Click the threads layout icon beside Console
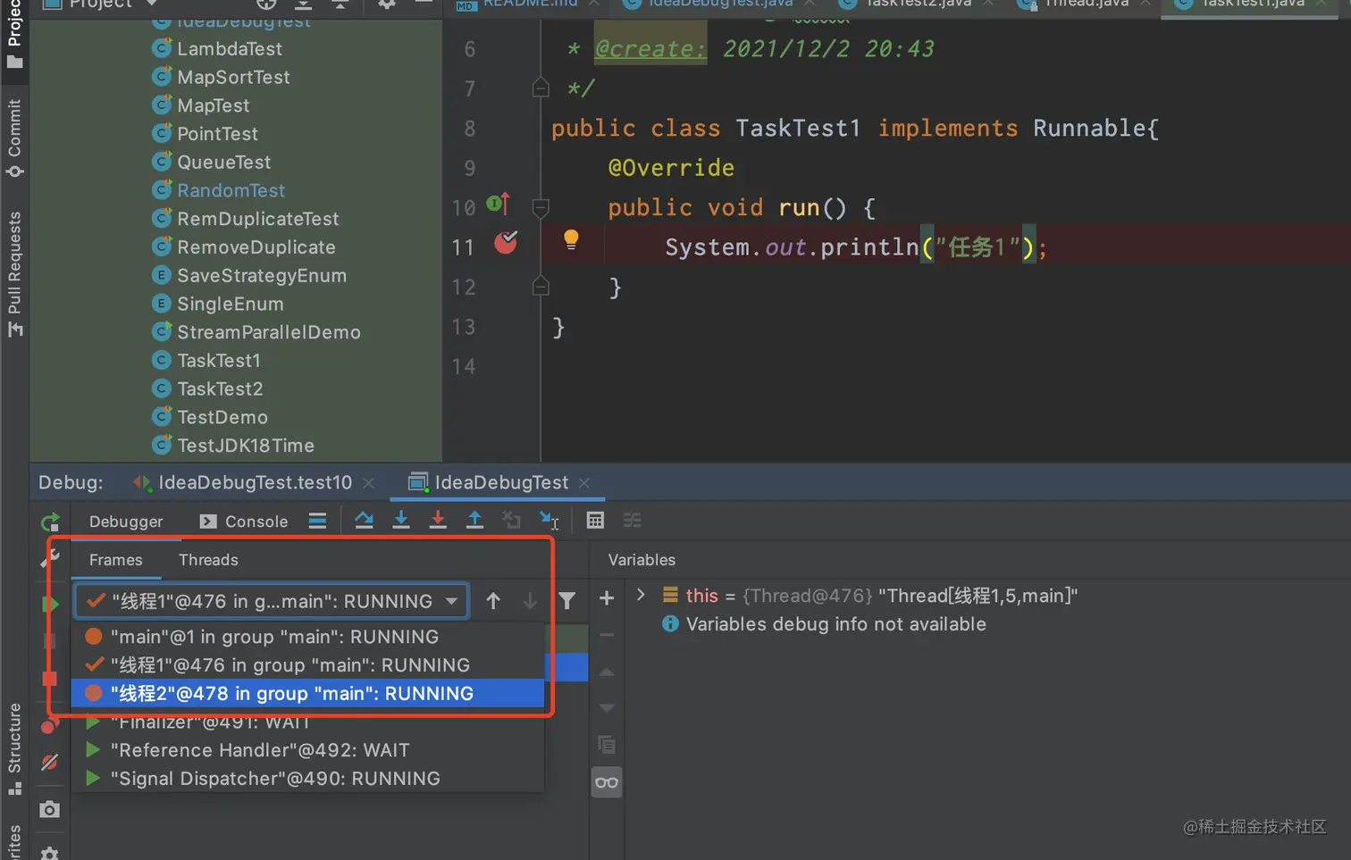 (x=317, y=521)
